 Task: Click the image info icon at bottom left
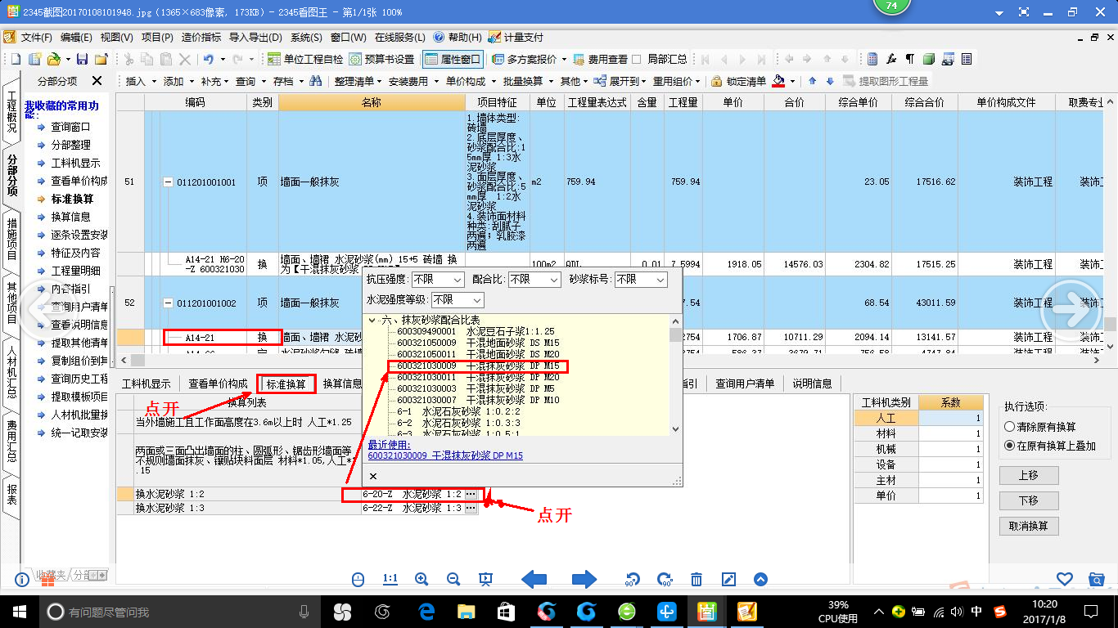tap(22, 580)
